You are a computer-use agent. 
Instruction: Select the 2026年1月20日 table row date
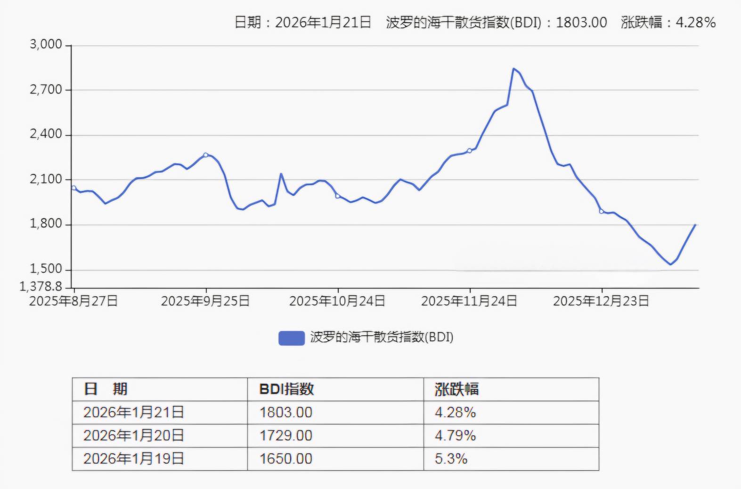click(x=133, y=435)
